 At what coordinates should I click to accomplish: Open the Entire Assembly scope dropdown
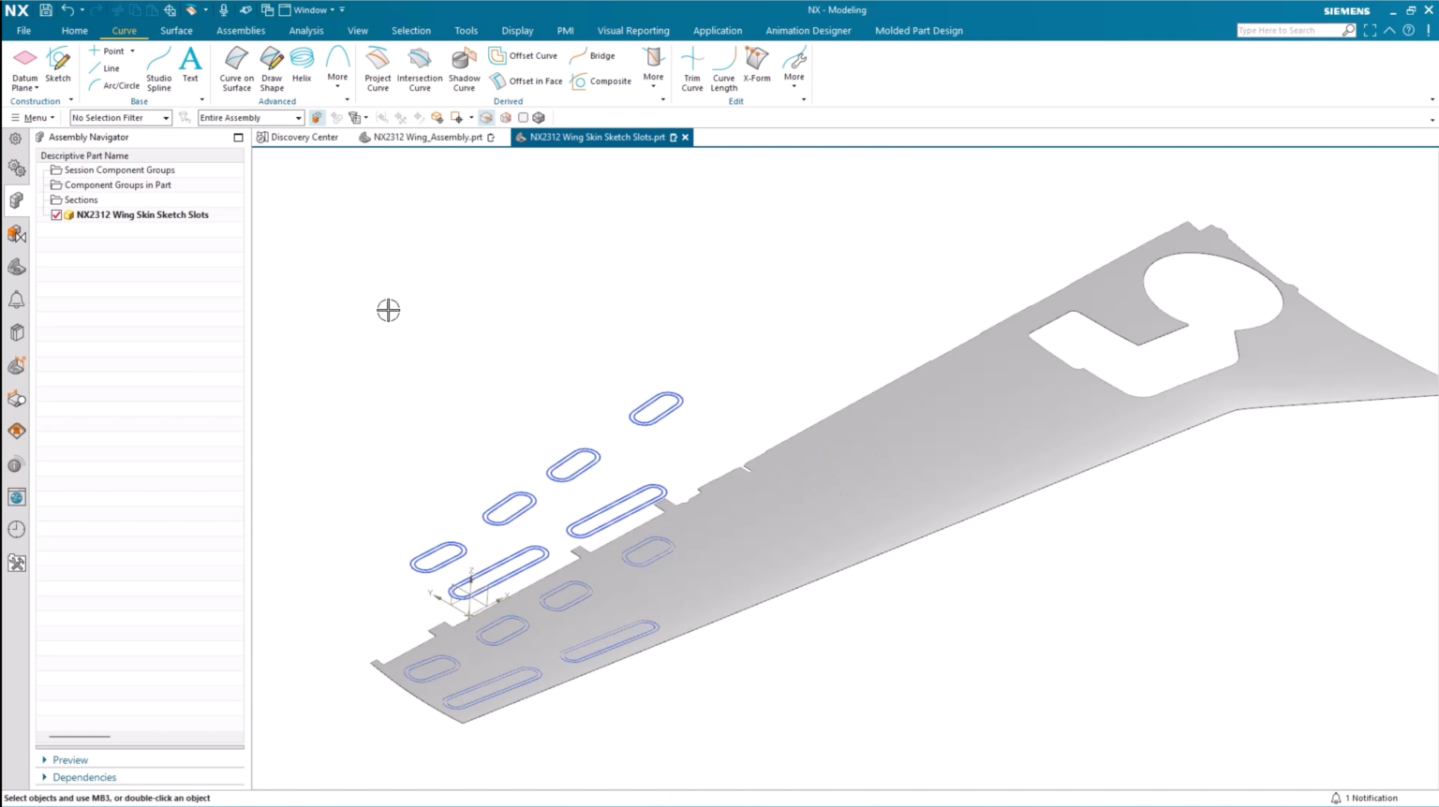click(250, 118)
